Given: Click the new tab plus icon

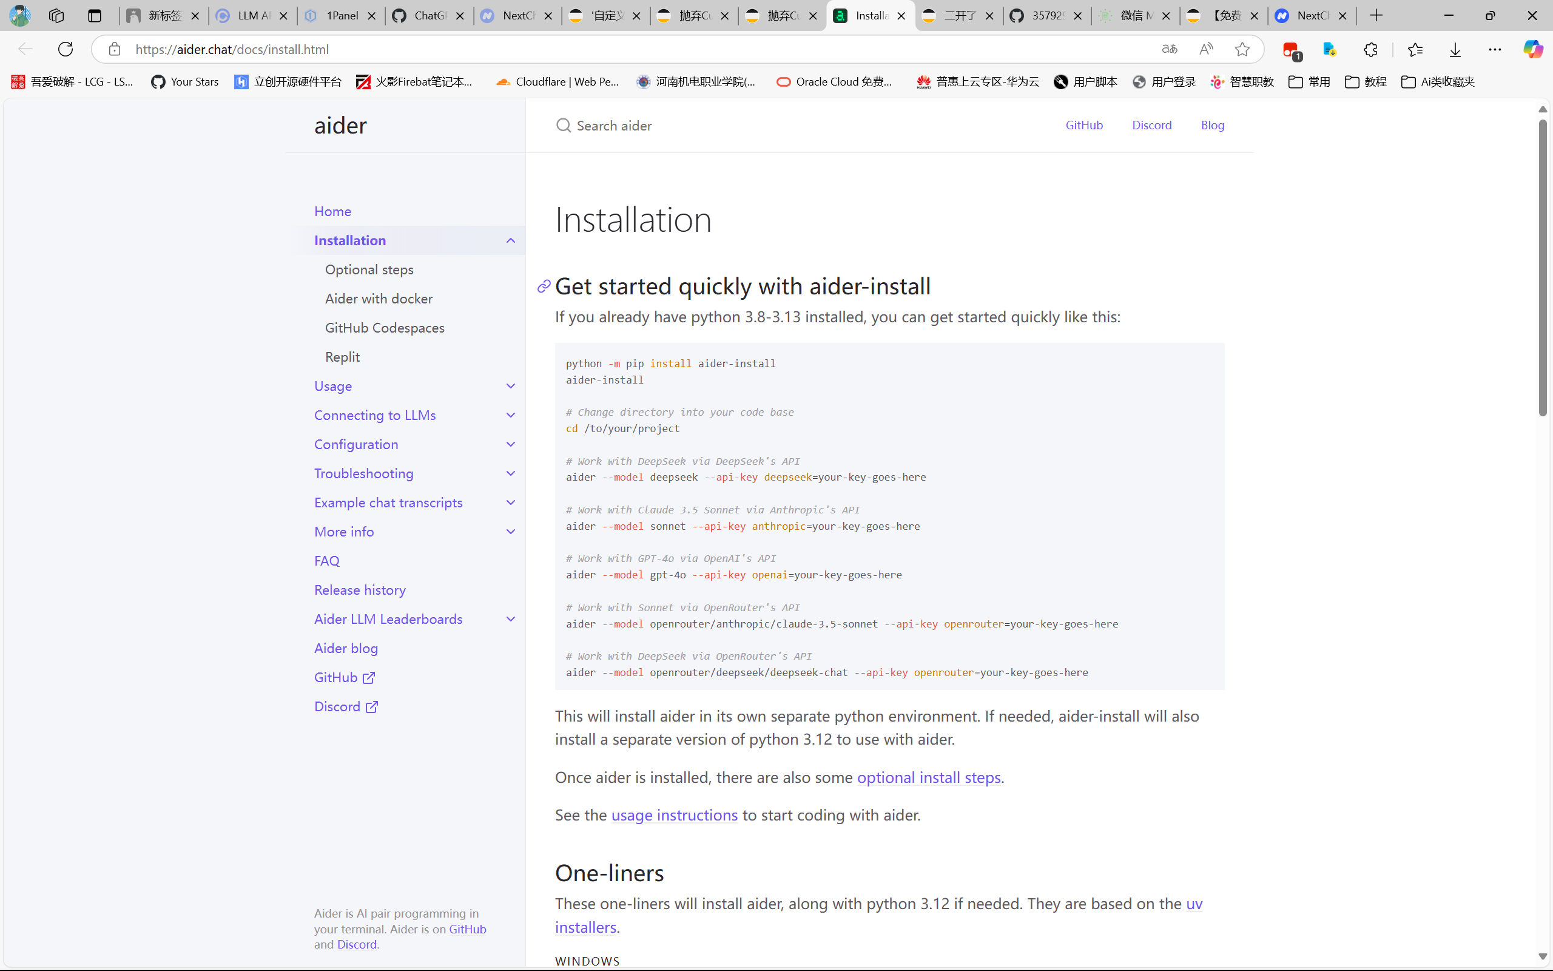Looking at the screenshot, I should pos(1376,15).
